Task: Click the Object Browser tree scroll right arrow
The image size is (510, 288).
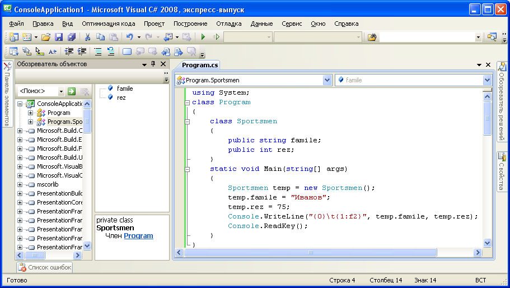Action: click(77, 256)
